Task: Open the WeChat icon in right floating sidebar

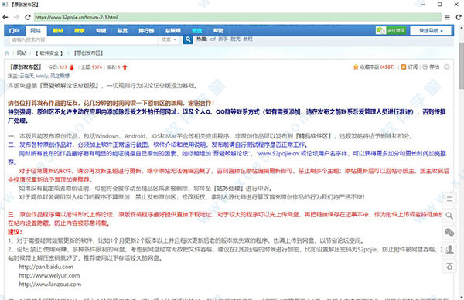Action: point(449,232)
